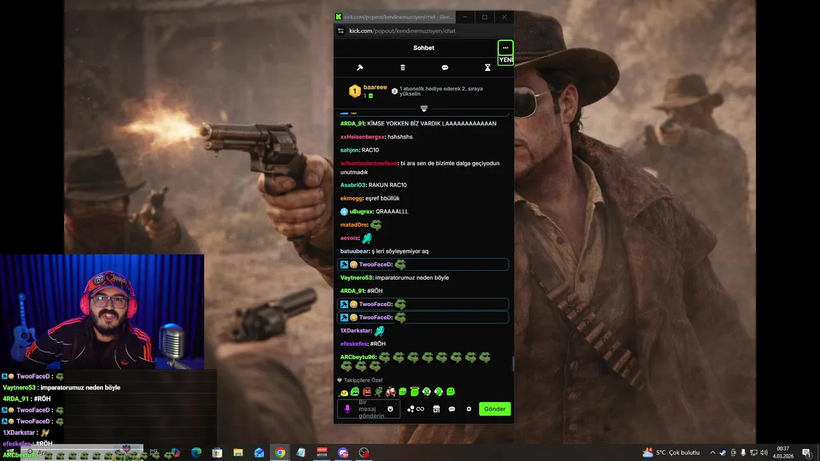Click username uBugrax in chat
The width and height of the screenshot is (820, 461).
pos(361,211)
